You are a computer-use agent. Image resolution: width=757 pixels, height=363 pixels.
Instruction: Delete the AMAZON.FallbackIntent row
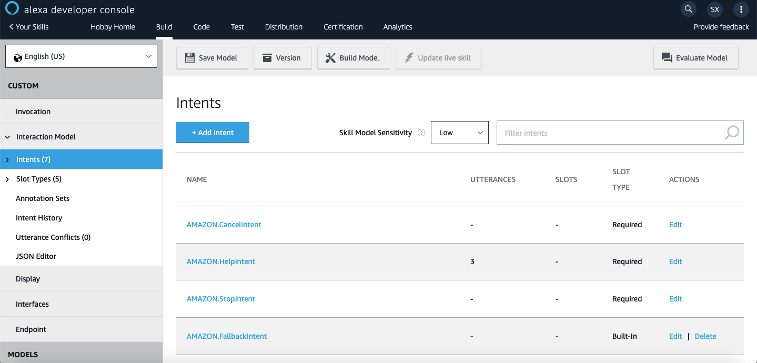click(705, 336)
